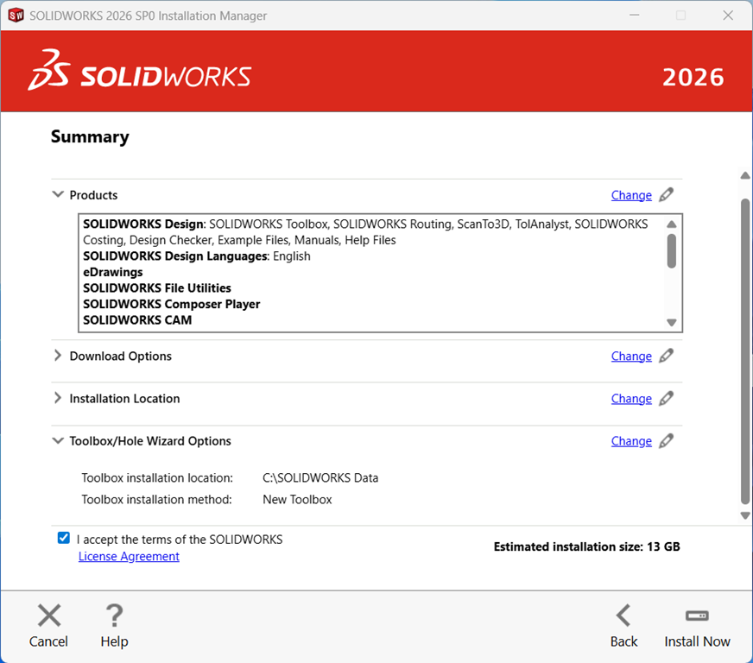Expand the Download Options section
This screenshot has height=663, width=753.
pyautogui.click(x=58, y=356)
